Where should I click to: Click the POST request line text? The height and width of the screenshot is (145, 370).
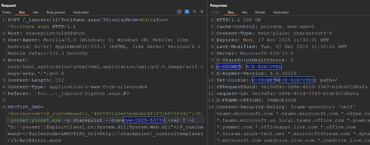tap(88, 23)
